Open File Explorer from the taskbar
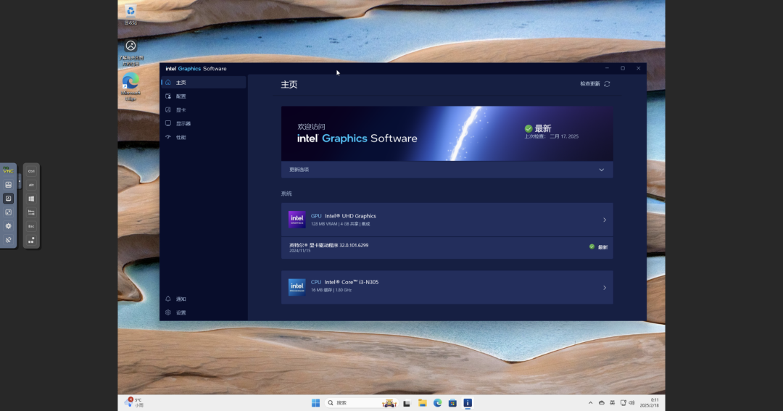 [423, 403]
